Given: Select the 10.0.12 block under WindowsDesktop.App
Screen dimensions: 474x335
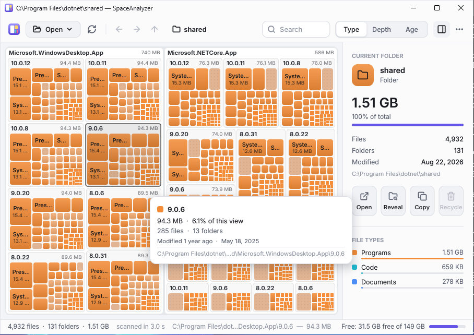Looking at the screenshot, I should (x=46, y=90).
